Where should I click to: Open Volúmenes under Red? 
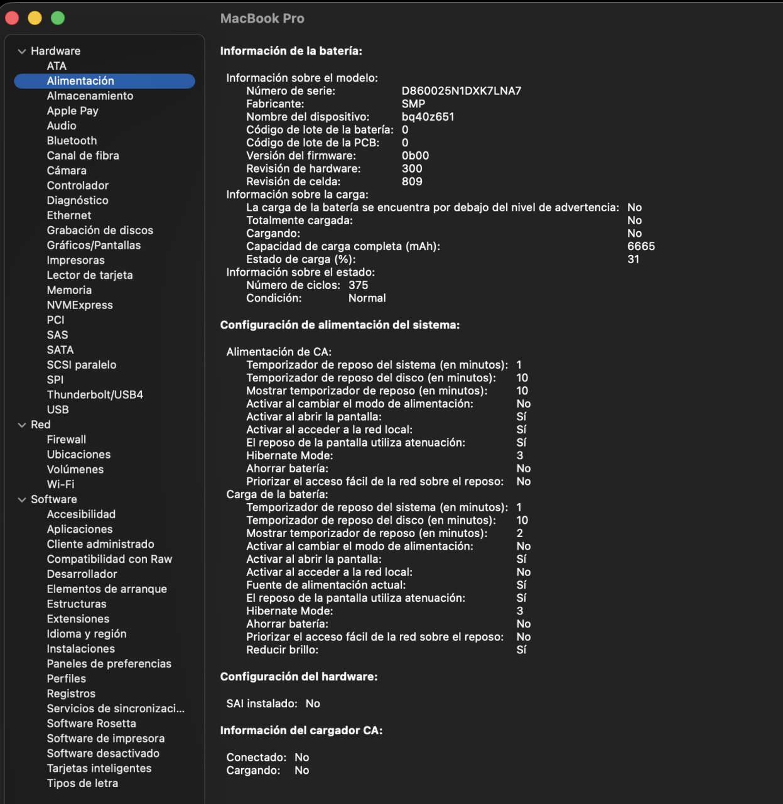[x=75, y=470]
